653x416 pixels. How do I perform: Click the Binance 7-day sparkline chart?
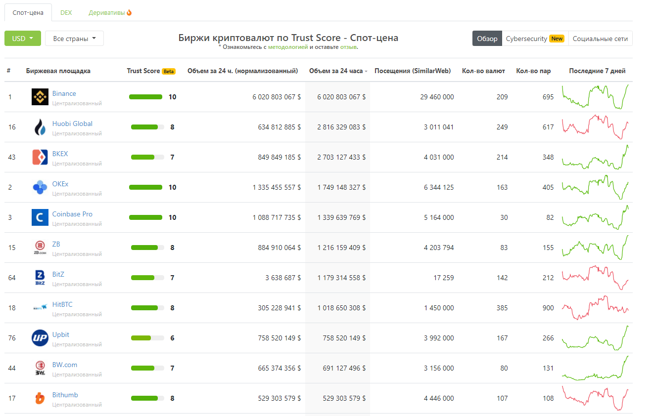595,97
